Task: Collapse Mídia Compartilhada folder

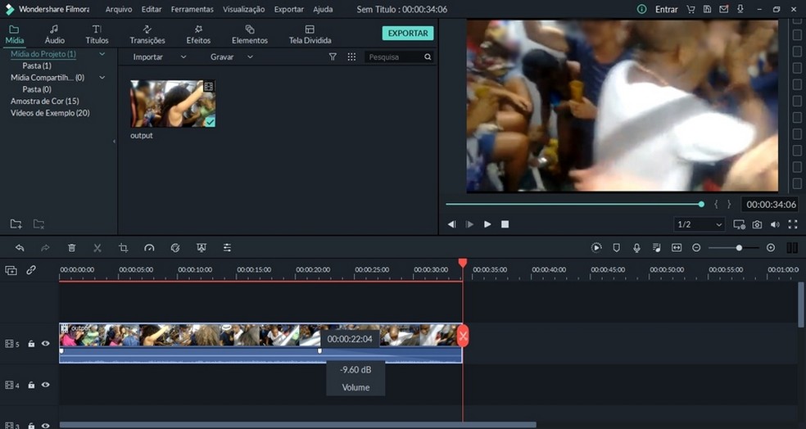Action: pyautogui.click(x=102, y=78)
